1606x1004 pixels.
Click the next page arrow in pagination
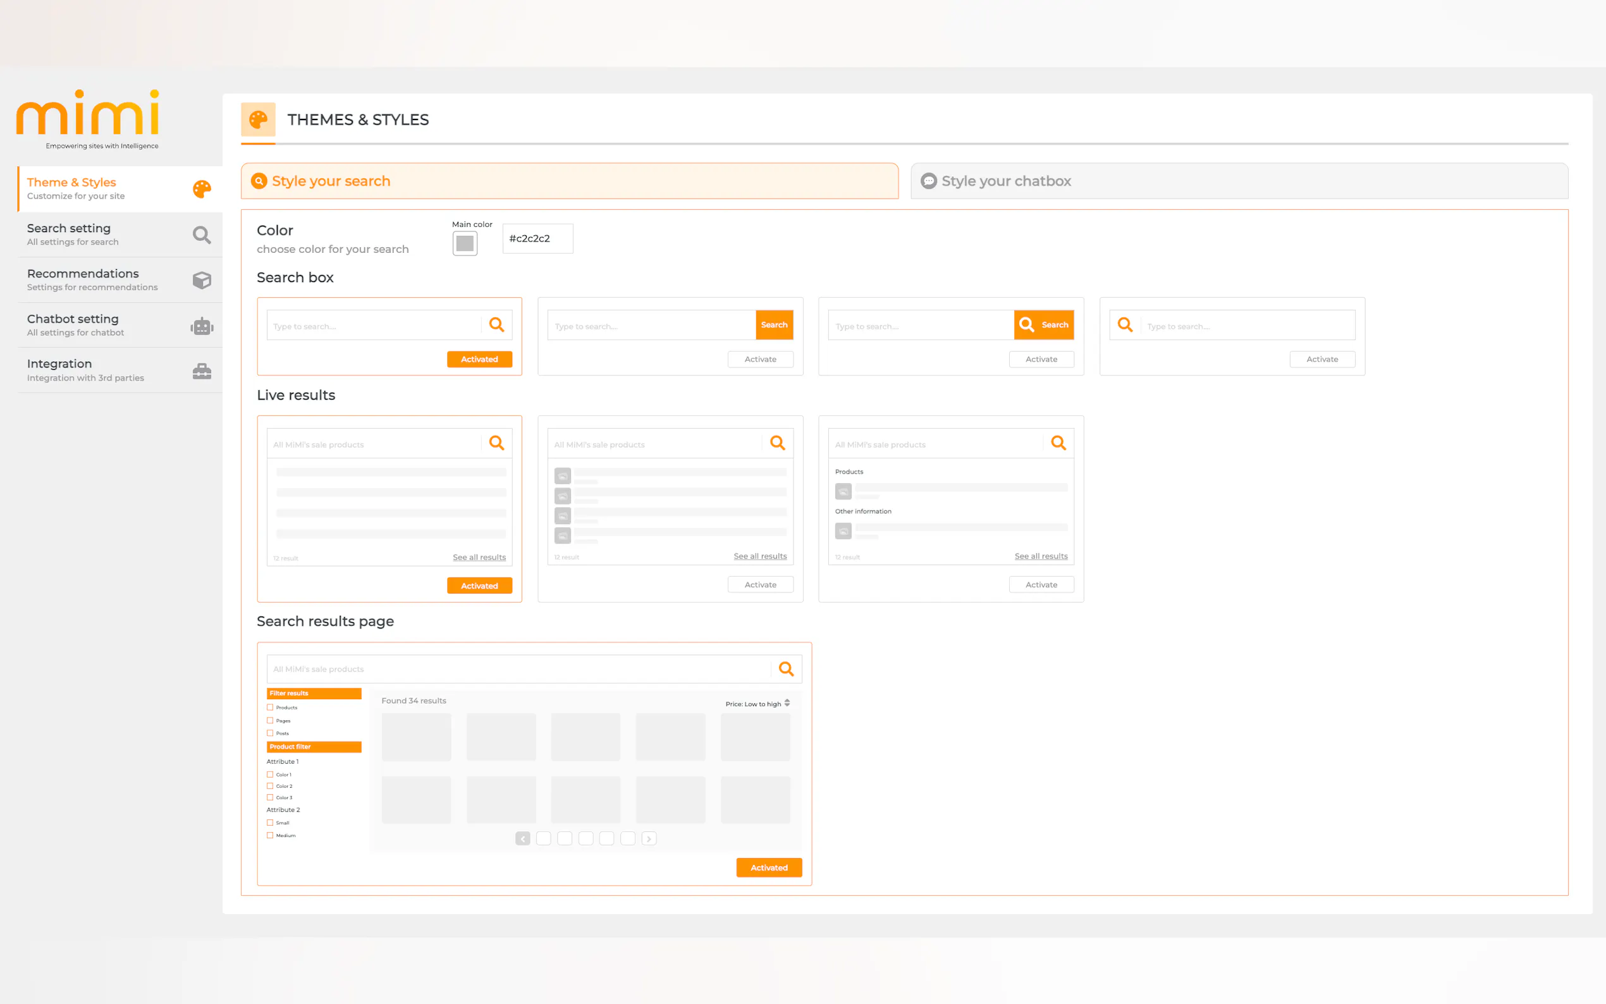[x=649, y=838]
